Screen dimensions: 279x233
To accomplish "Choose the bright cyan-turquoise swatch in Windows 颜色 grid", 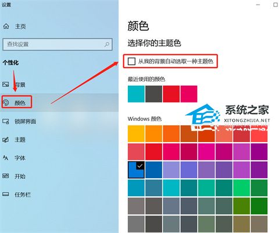I will pyautogui.click(x=171, y=188).
